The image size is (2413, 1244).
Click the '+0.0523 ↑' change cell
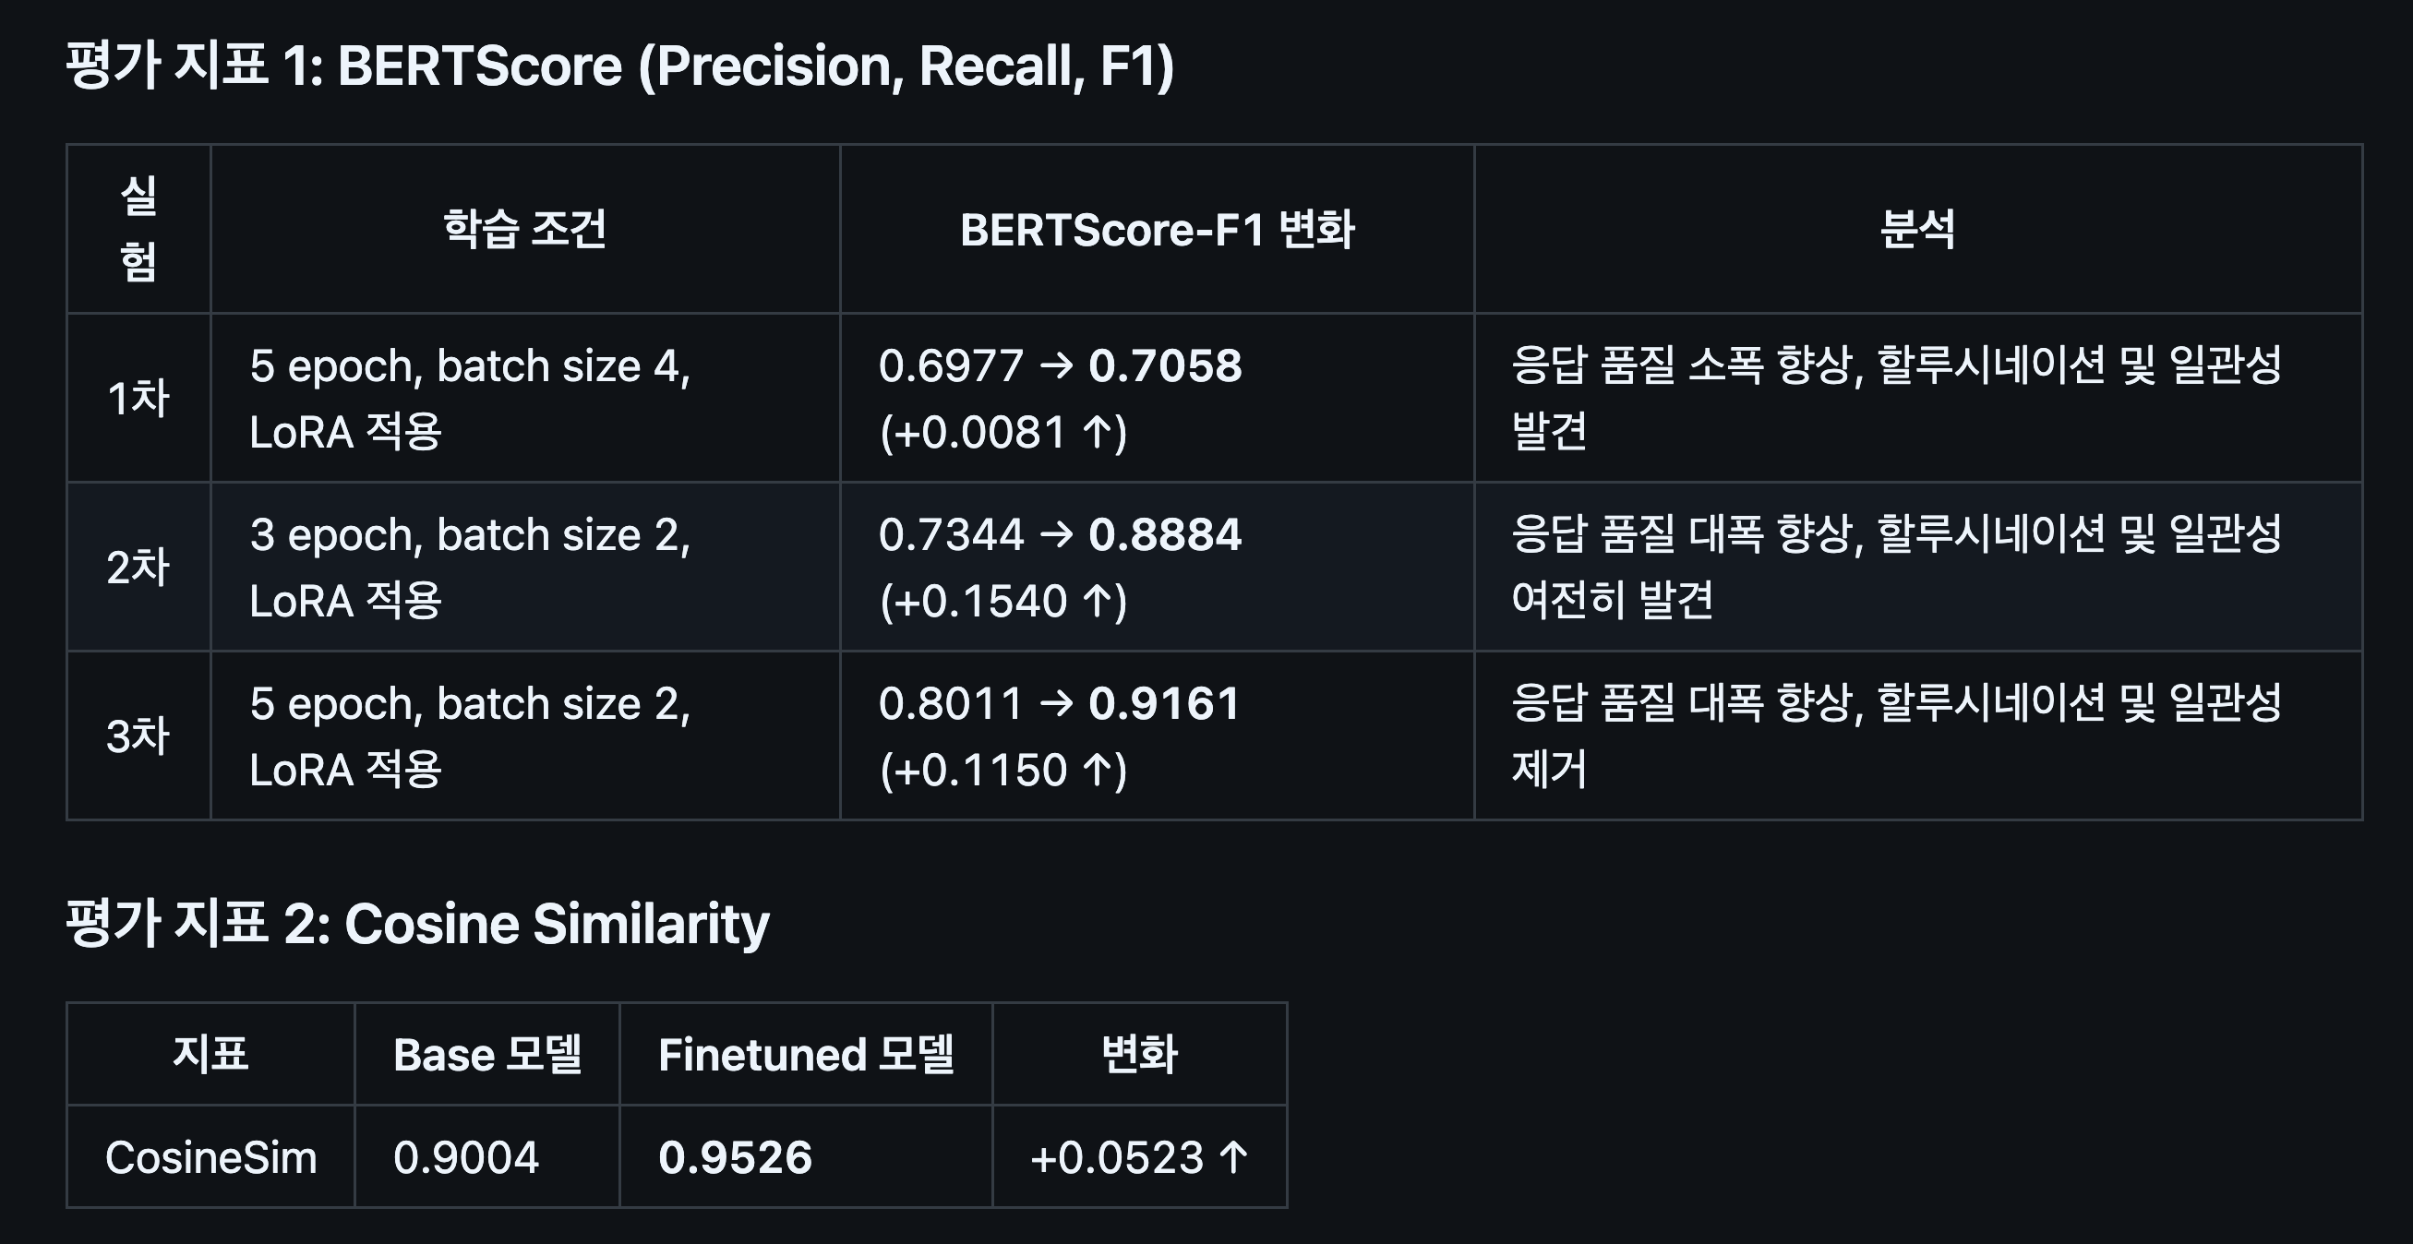click(x=1139, y=1158)
